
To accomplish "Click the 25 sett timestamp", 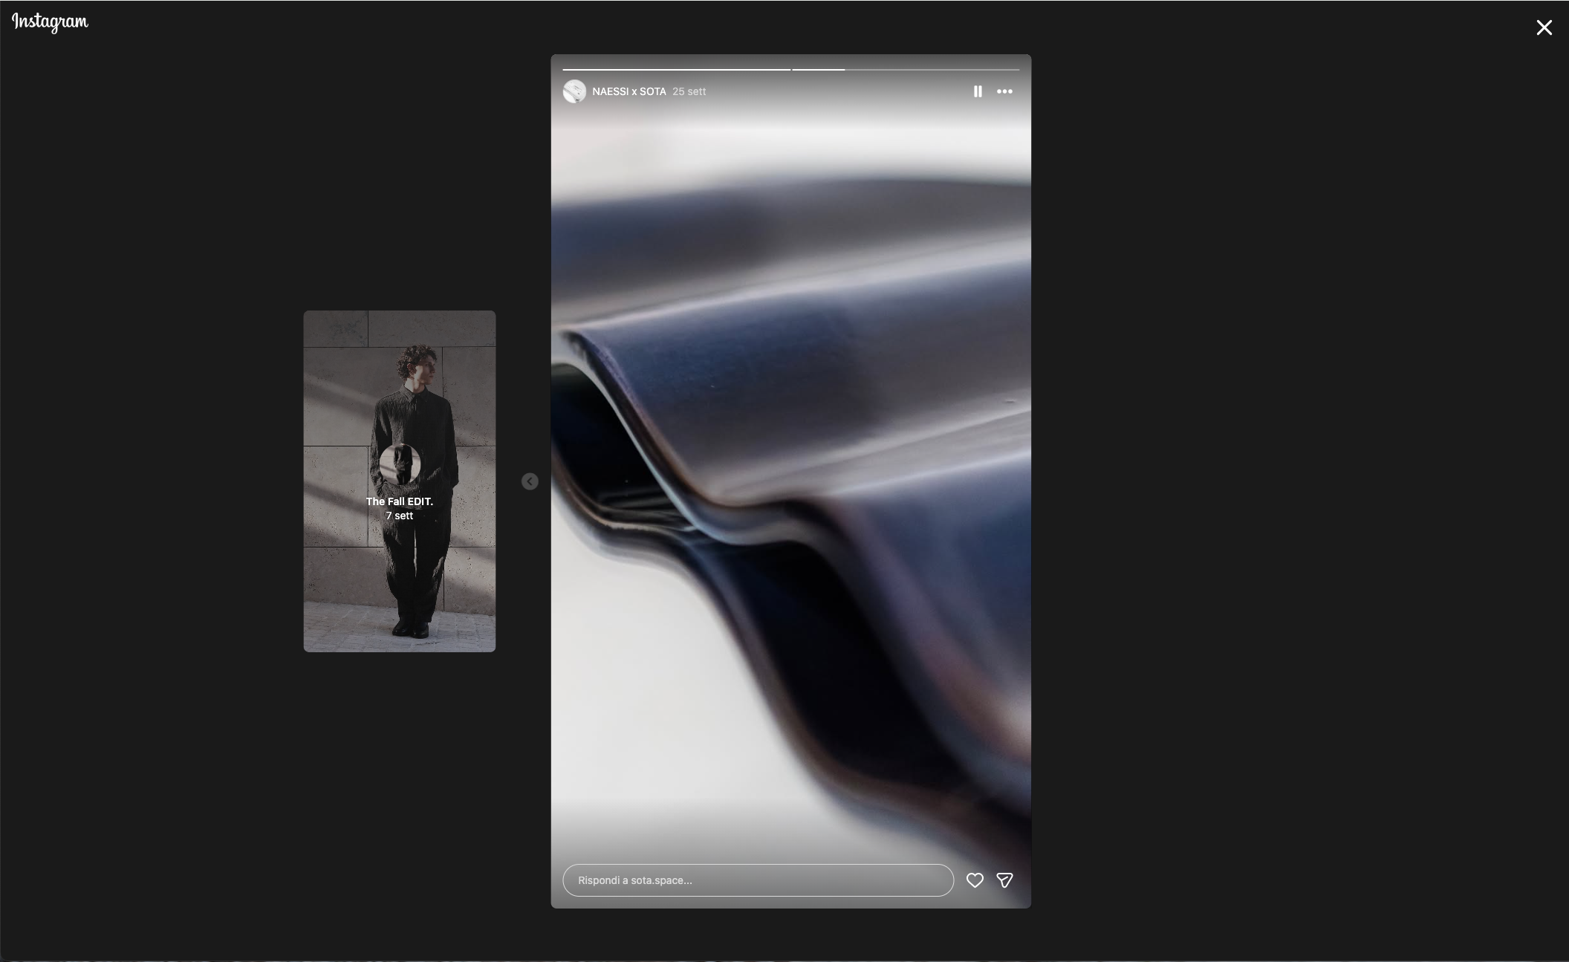I will (x=689, y=91).
